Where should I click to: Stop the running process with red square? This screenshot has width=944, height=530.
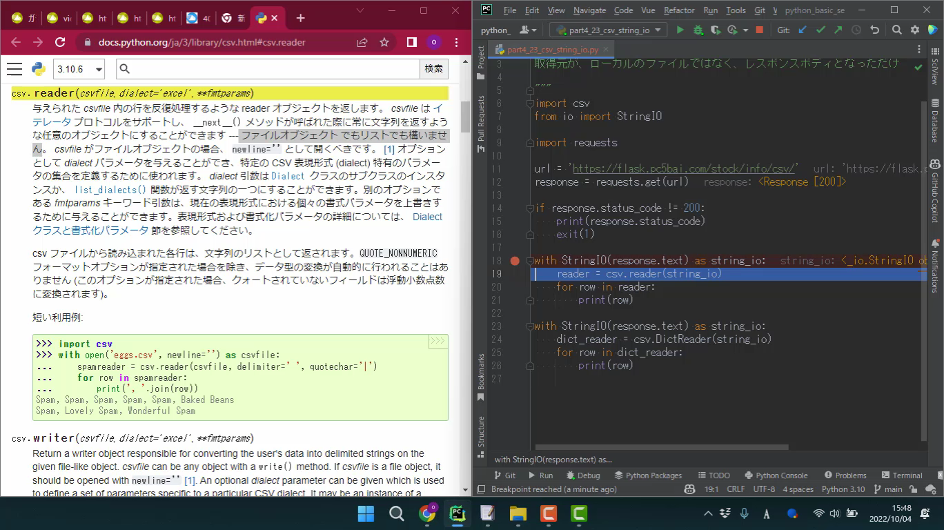pyautogui.click(x=760, y=30)
